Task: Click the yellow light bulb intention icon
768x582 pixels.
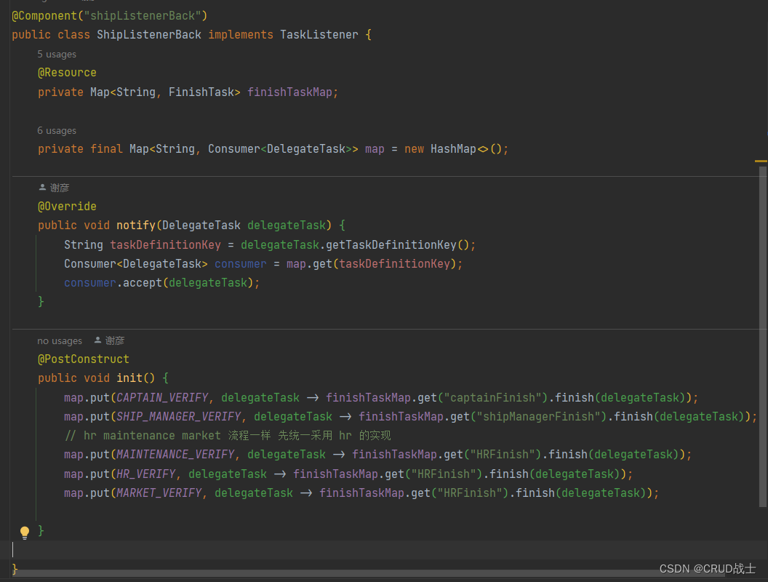Action: 25,532
